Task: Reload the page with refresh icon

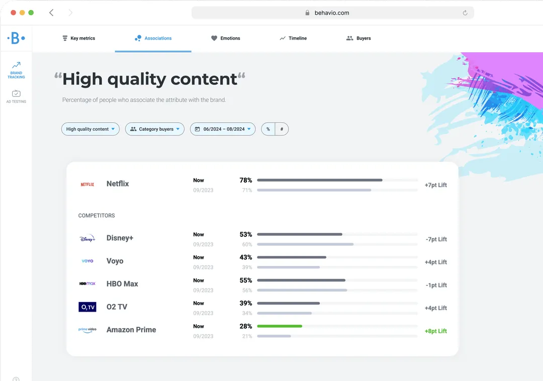Action: pos(465,13)
